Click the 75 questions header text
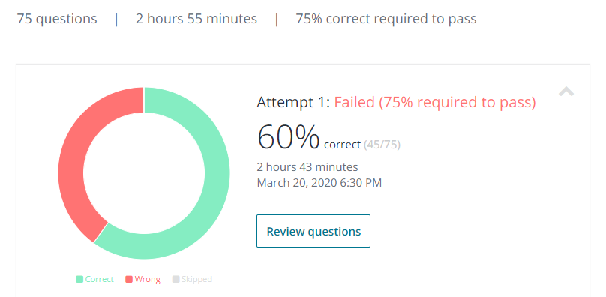The width and height of the screenshot is (606, 297). pos(57,19)
